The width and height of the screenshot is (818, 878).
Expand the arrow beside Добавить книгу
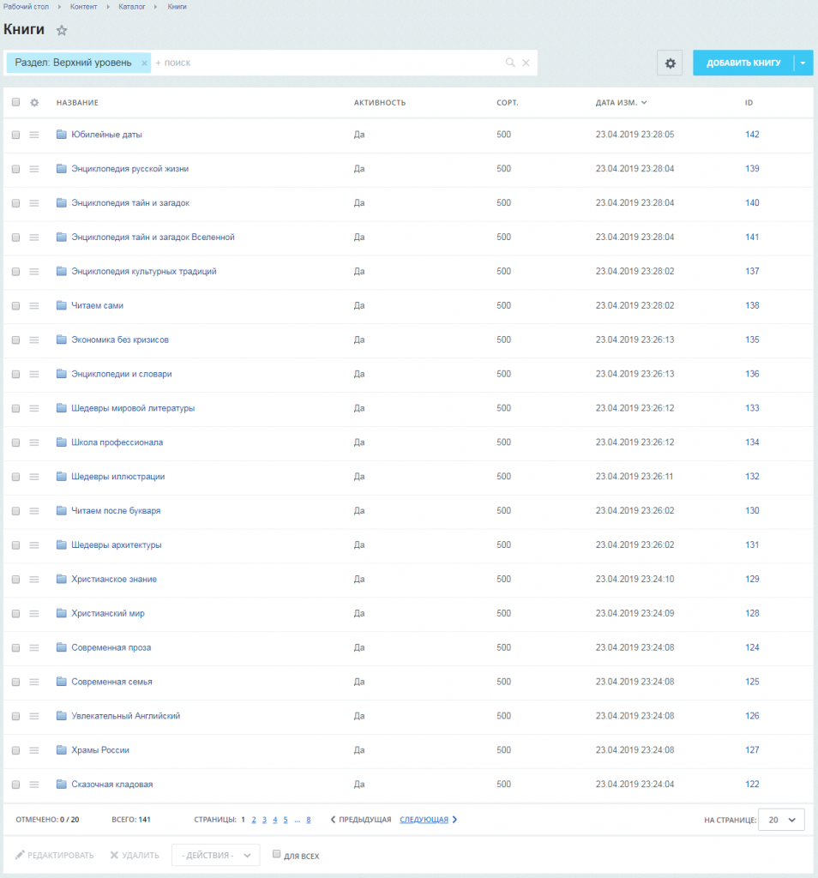[x=803, y=63]
